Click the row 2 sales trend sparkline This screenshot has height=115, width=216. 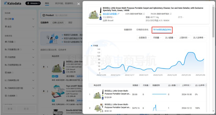tap(159, 108)
